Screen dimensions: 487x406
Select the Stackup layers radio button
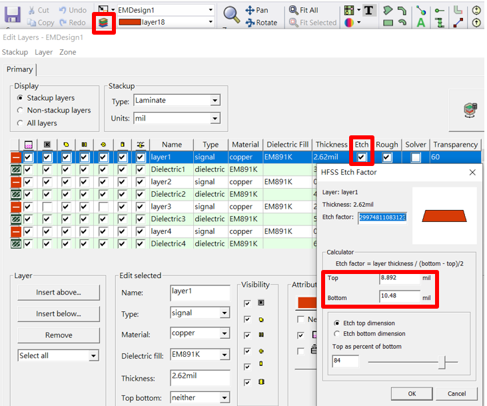click(x=20, y=98)
